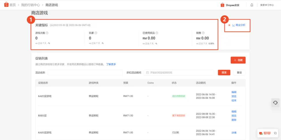Open the notification bell
This screenshot has height=140, width=281.
coord(252,5)
